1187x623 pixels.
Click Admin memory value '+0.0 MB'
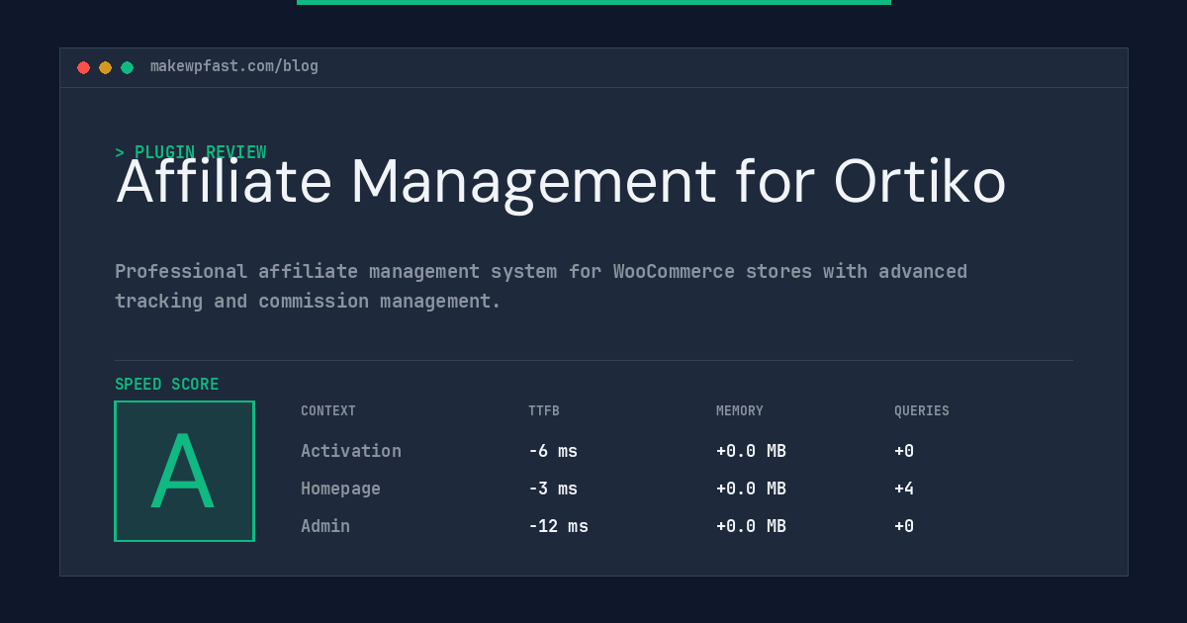coord(751,526)
